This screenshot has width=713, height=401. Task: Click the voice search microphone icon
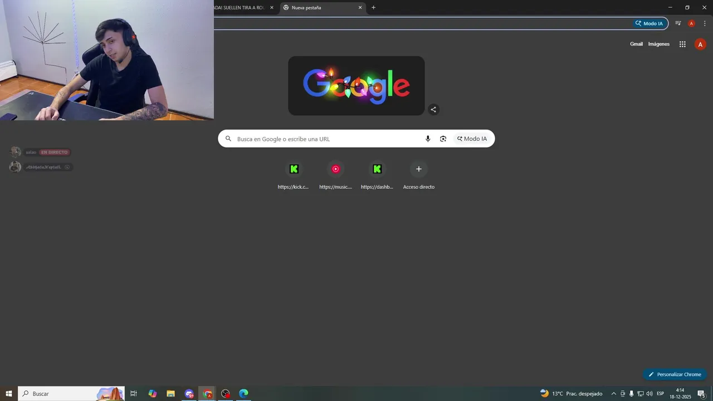(428, 139)
